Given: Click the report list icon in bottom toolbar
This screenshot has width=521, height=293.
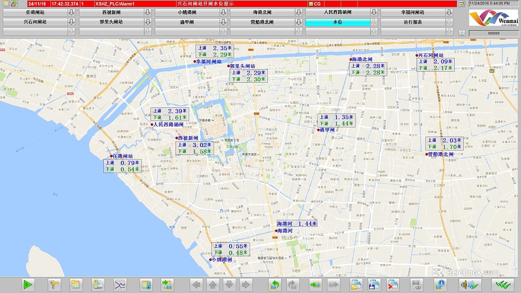Looking at the screenshot, I should pos(98,284).
